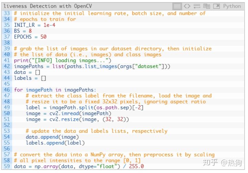The width and height of the screenshot is (248, 173).
Task: Open code in new window icon
Action: tap(217, 6)
